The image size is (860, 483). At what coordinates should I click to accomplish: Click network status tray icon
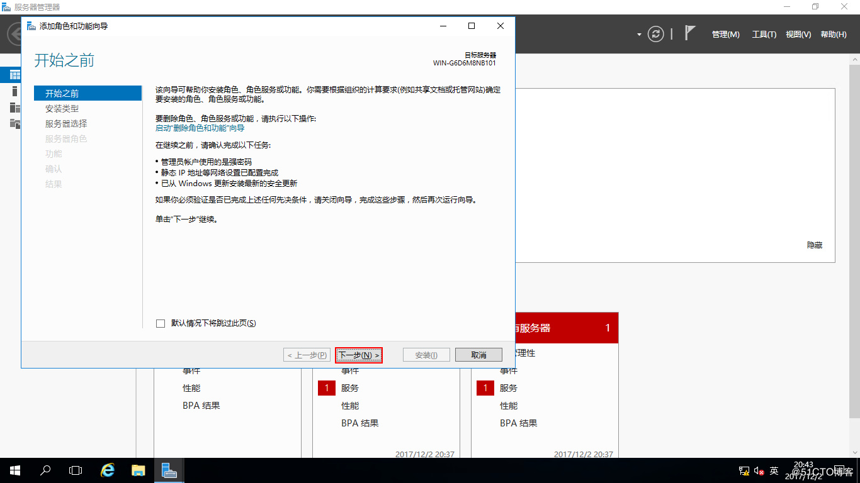point(744,470)
